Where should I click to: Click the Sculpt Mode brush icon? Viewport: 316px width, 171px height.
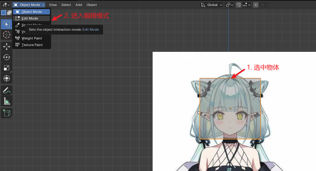[17, 25]
